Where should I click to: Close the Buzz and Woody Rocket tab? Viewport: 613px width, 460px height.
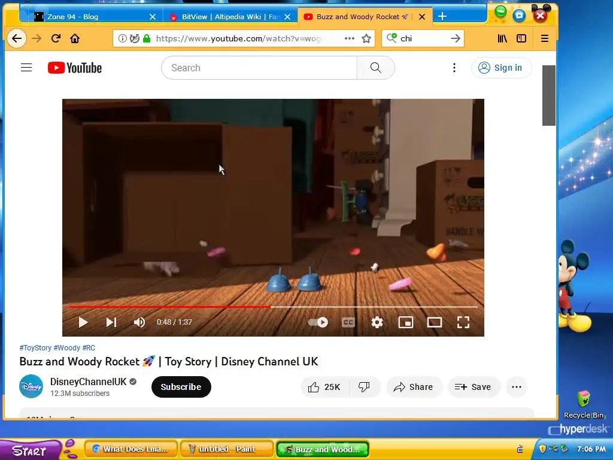click(422, 16)
